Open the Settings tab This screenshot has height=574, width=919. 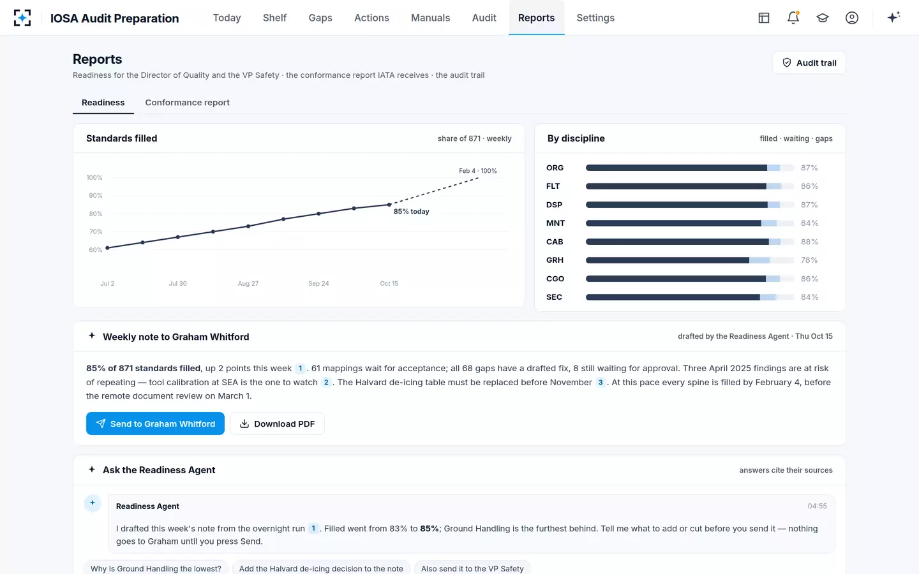click(x=595, y=18)
